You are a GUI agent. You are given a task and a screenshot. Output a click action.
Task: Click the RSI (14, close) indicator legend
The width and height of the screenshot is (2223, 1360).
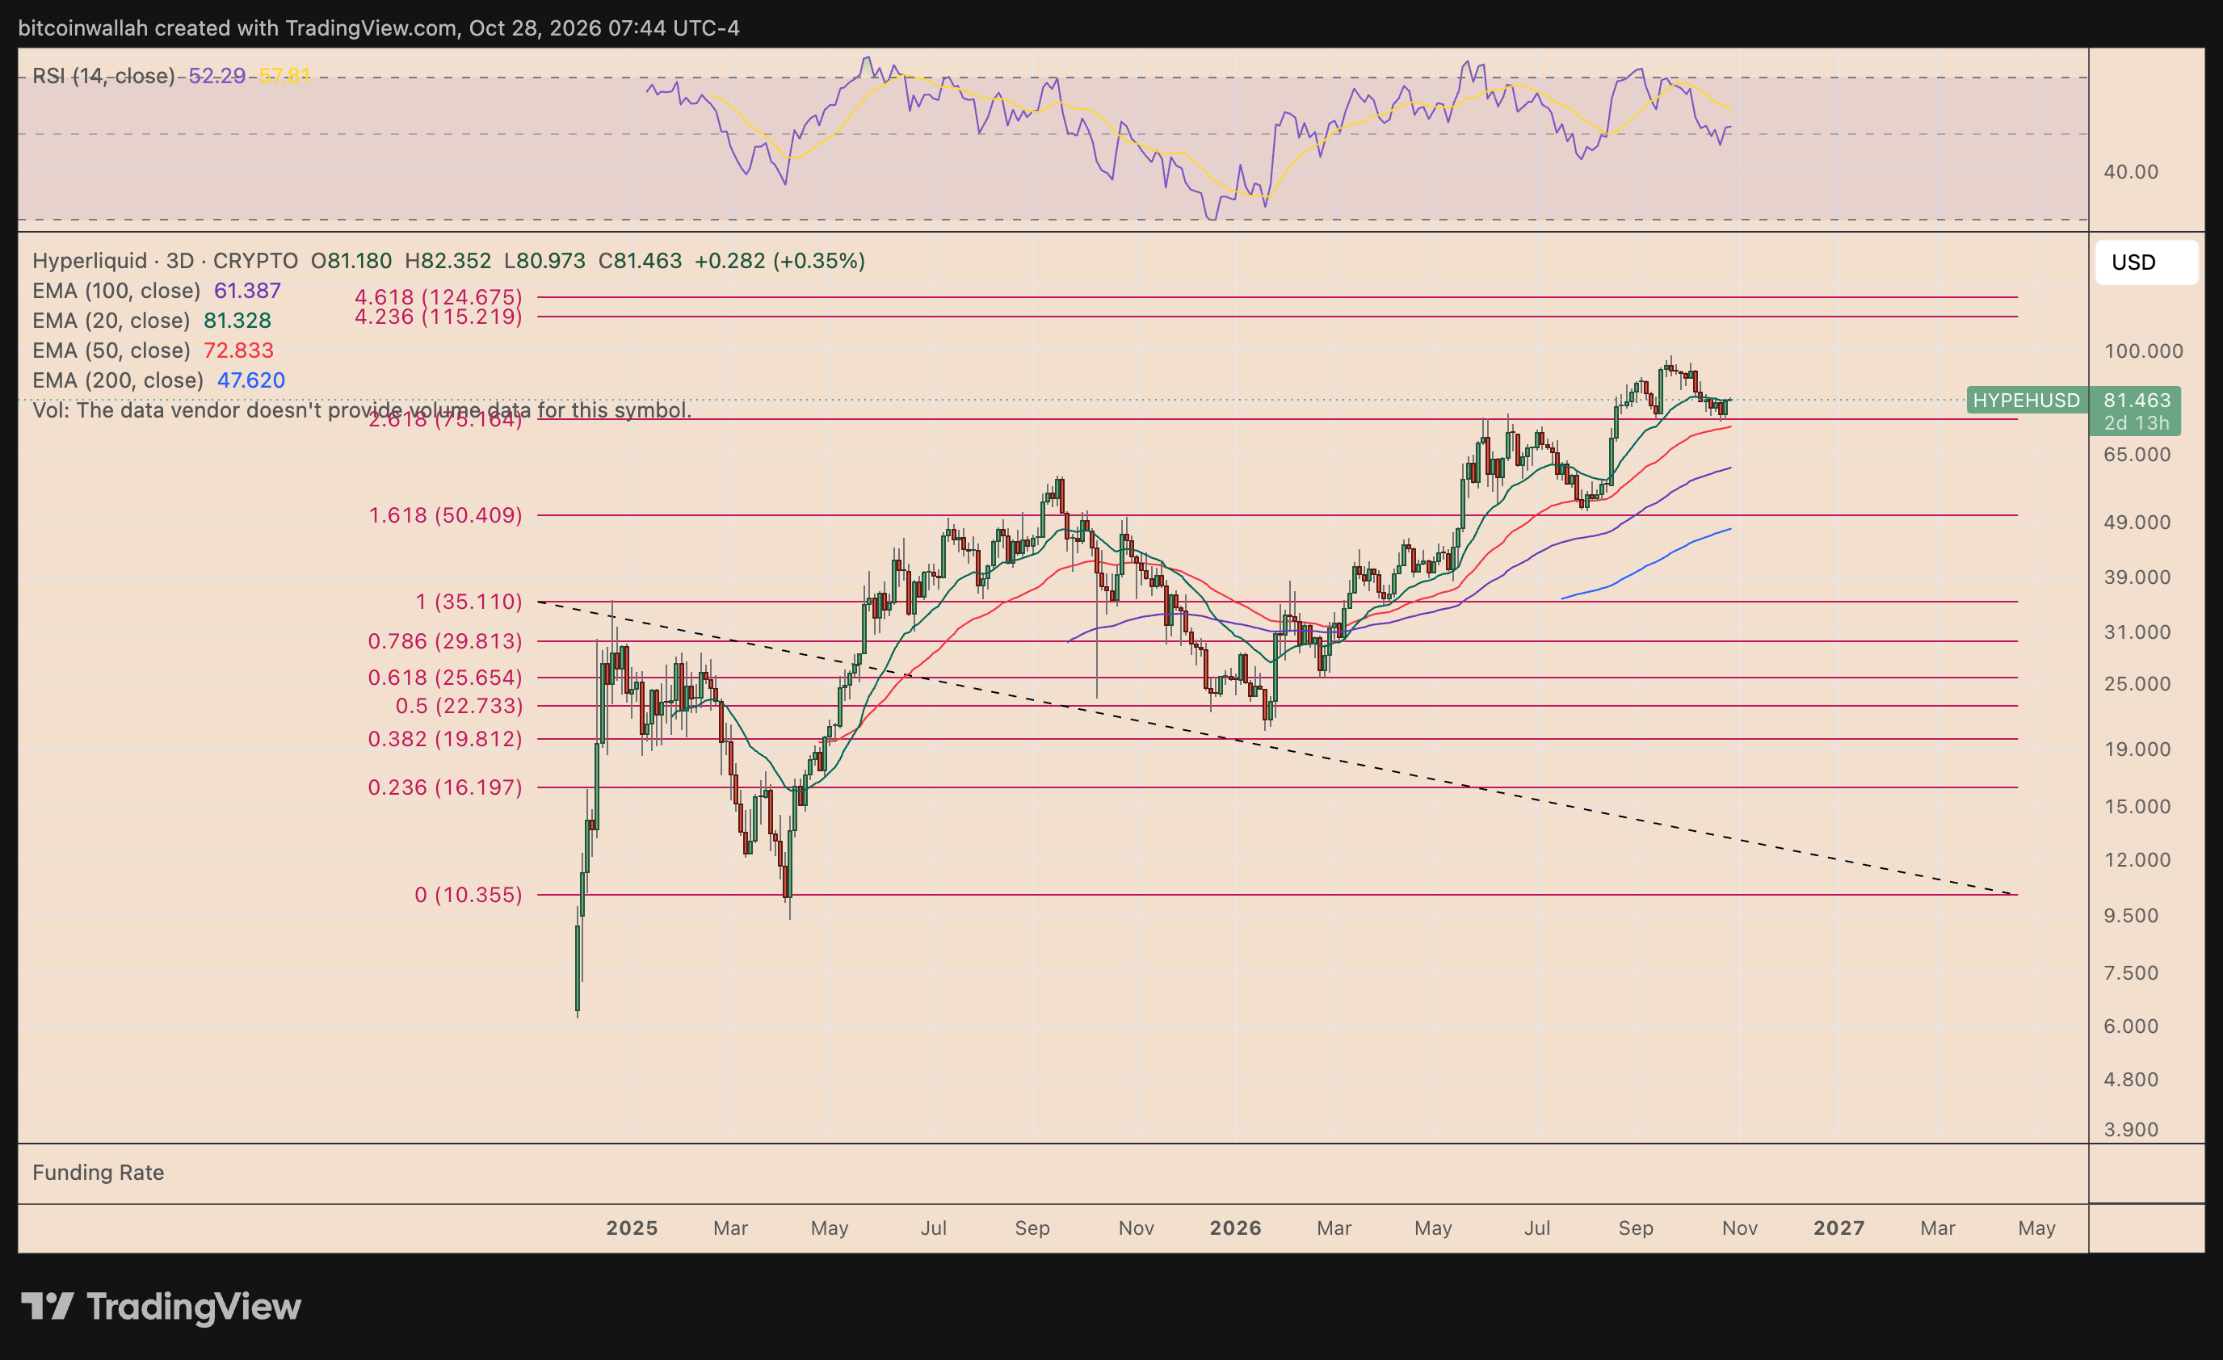coord(103,76)
